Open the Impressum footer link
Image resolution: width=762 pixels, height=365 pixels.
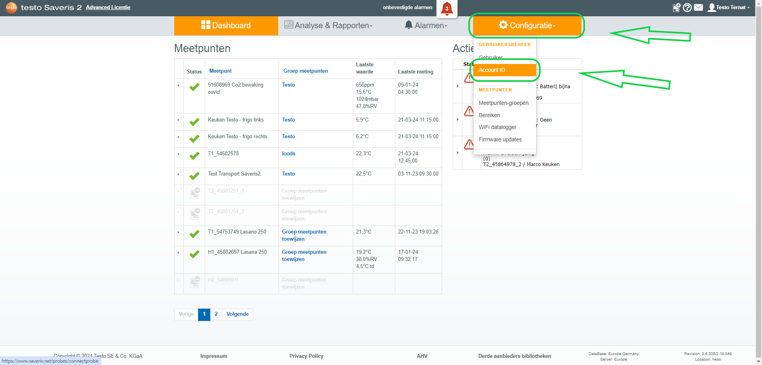click(214, 356)
